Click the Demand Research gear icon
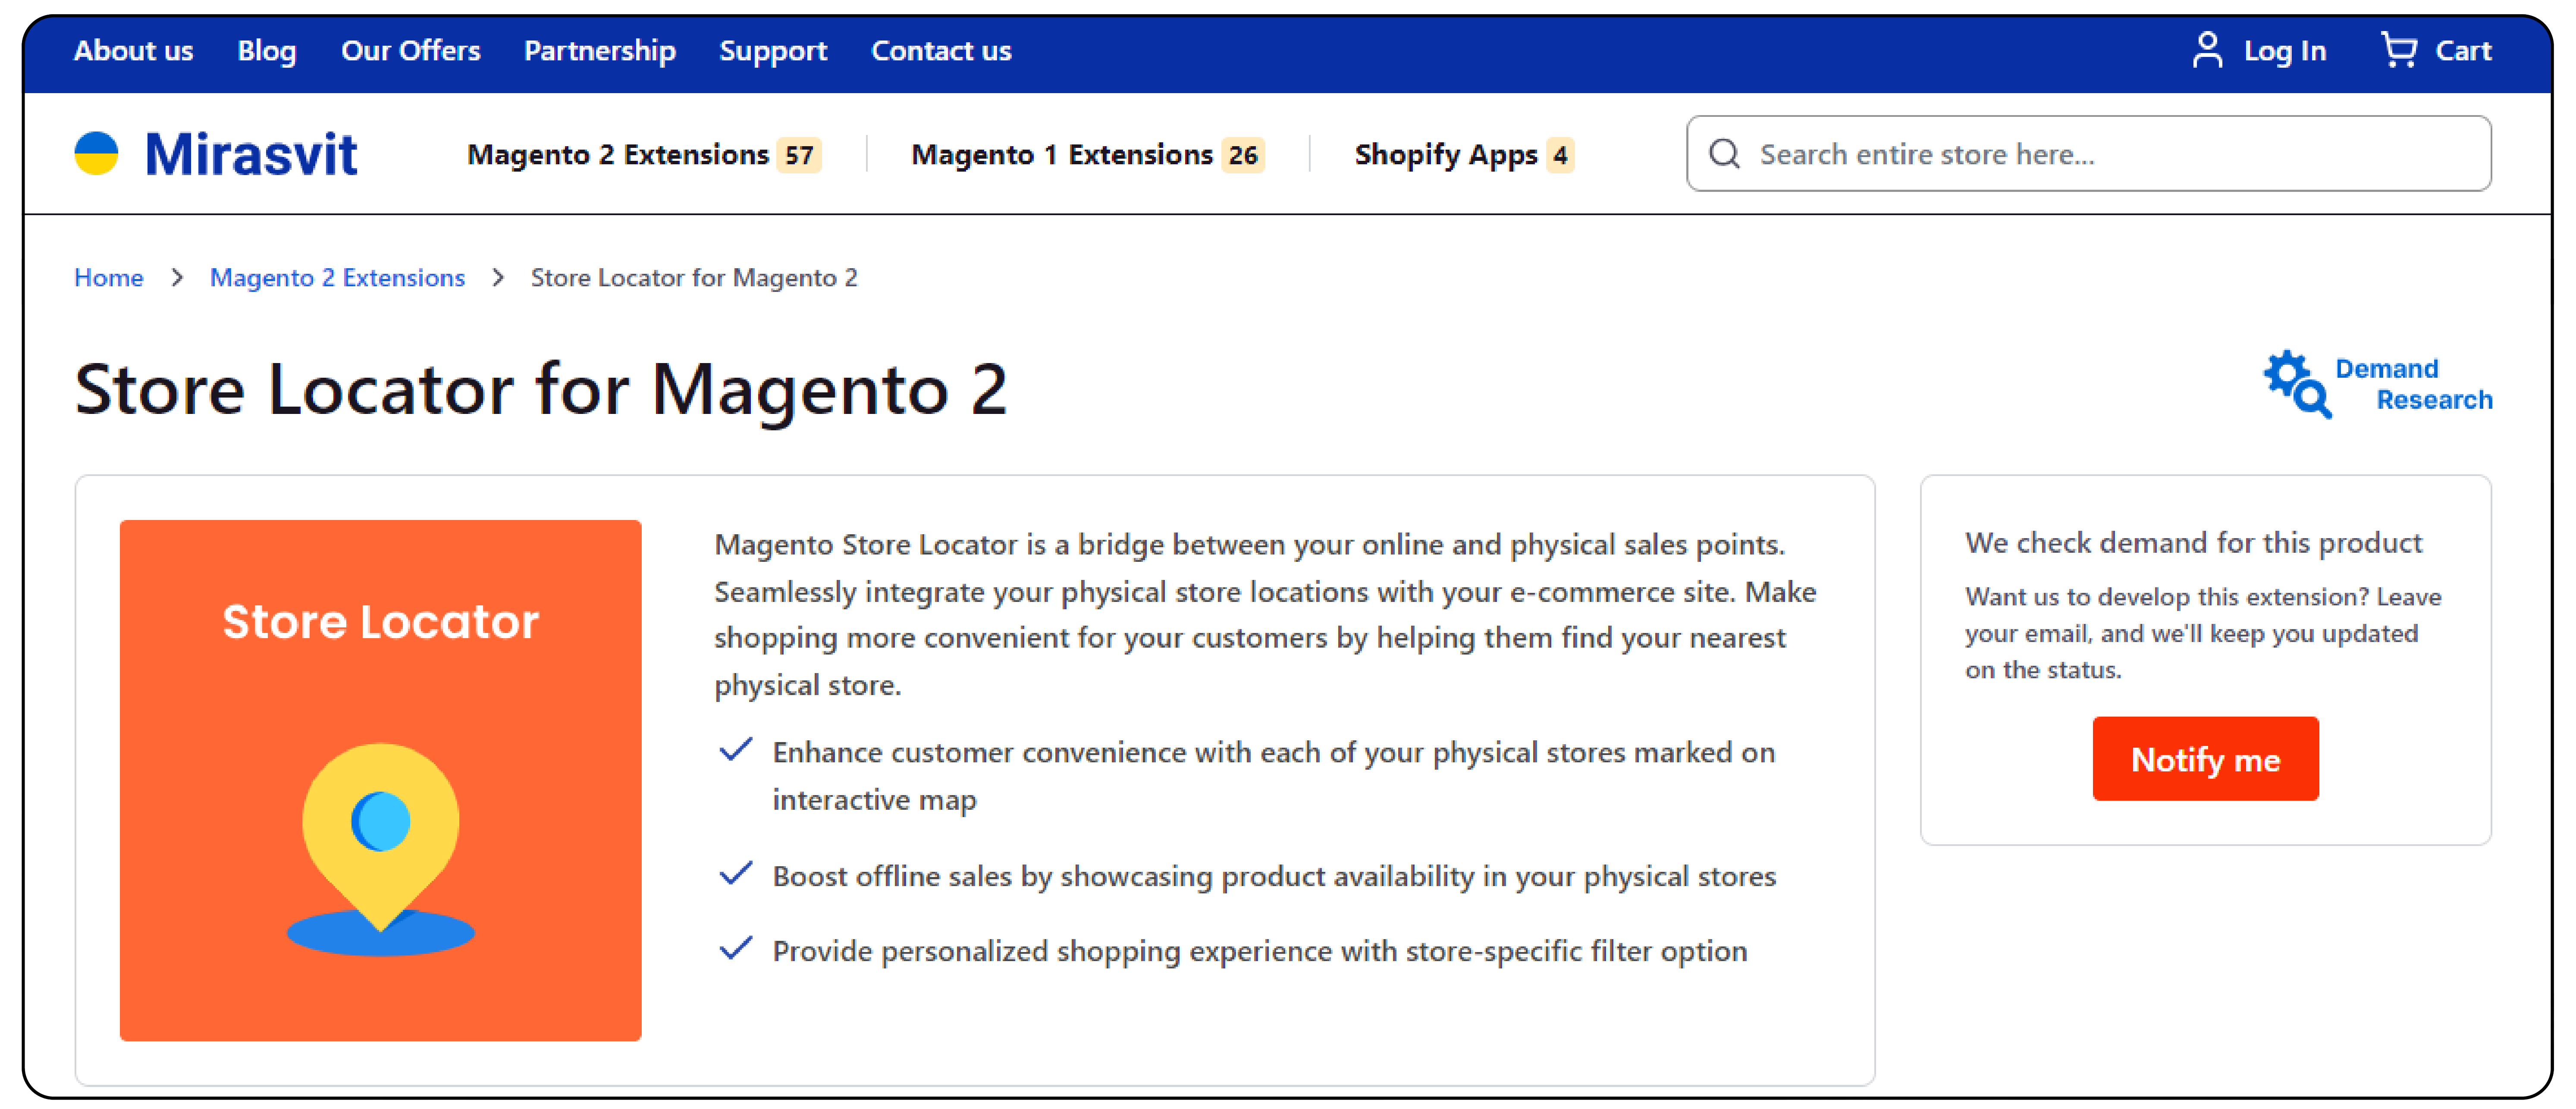The height and width of the screenshot is (1109, 2576). [x=2297, y=384]
